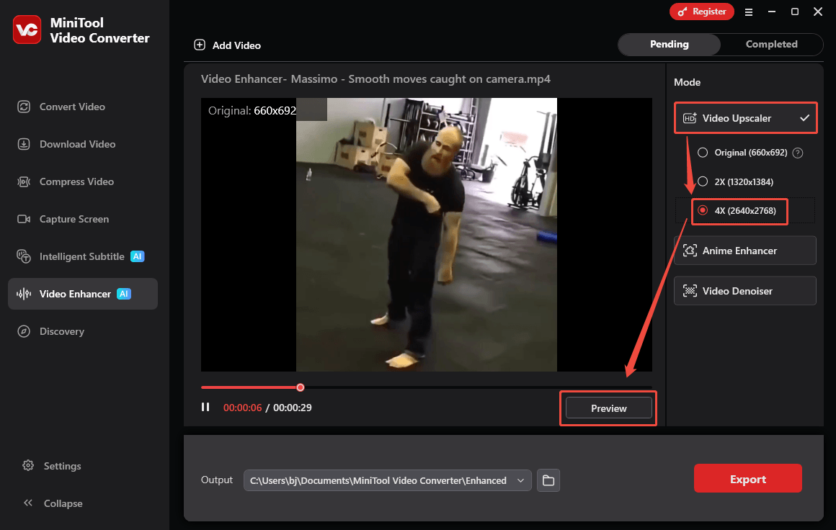
Task: Click the Intelligent Subtitle icon
Action: point(24,256)
